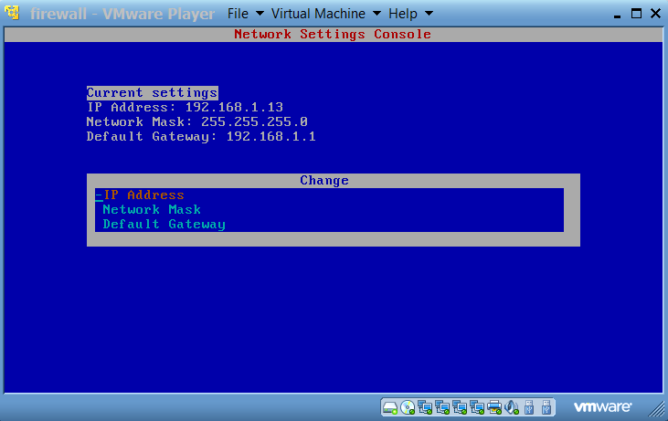Select Network Mask in the Change list
This screenshot has height=421, width=668.
[x=152, y=209]
